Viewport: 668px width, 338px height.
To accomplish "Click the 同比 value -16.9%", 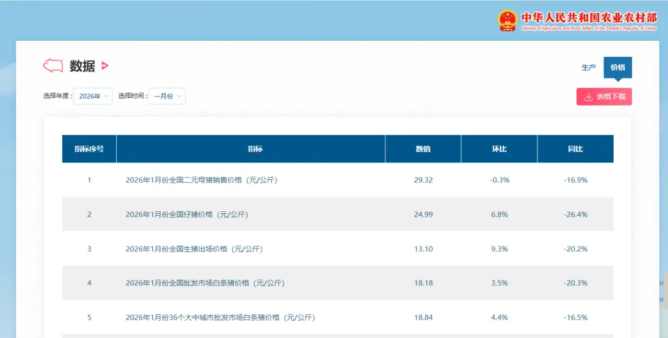I will (x=576, y=180).
